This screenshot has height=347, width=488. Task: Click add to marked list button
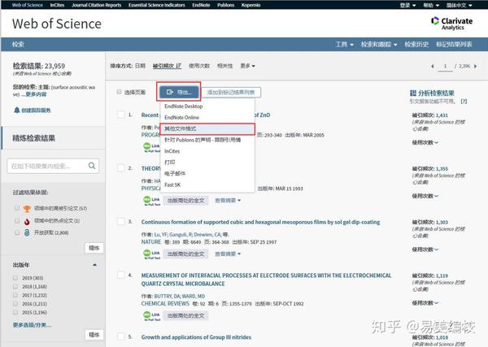point(231,92)
